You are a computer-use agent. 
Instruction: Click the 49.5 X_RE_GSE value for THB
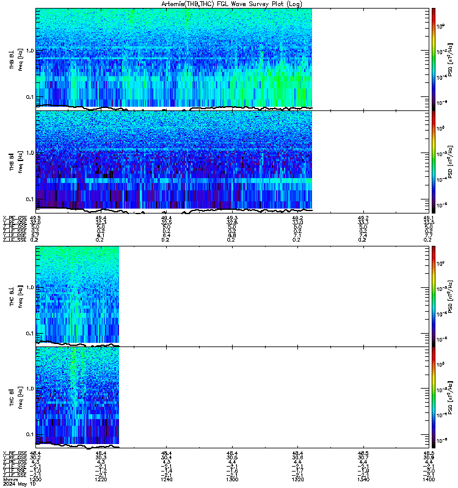pyautogui.click(x=35, y=218)
